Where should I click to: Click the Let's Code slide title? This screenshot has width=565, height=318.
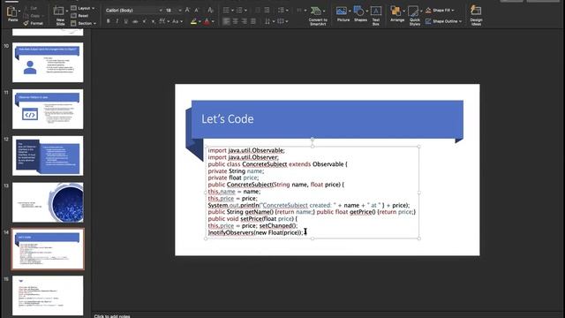click(x=228, y=119)
